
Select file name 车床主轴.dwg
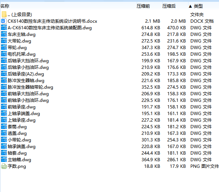[x=22, y=34]
